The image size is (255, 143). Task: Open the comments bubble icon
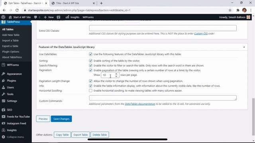coord(35,17)
